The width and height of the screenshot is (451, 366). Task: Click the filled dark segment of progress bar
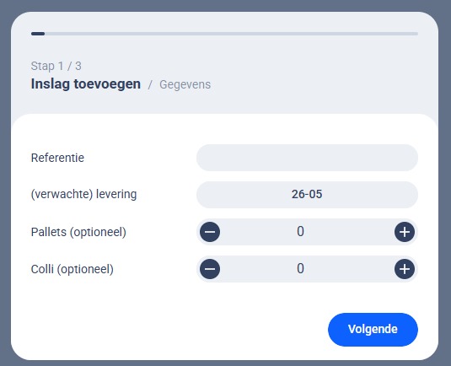click(x=38, y=34)
